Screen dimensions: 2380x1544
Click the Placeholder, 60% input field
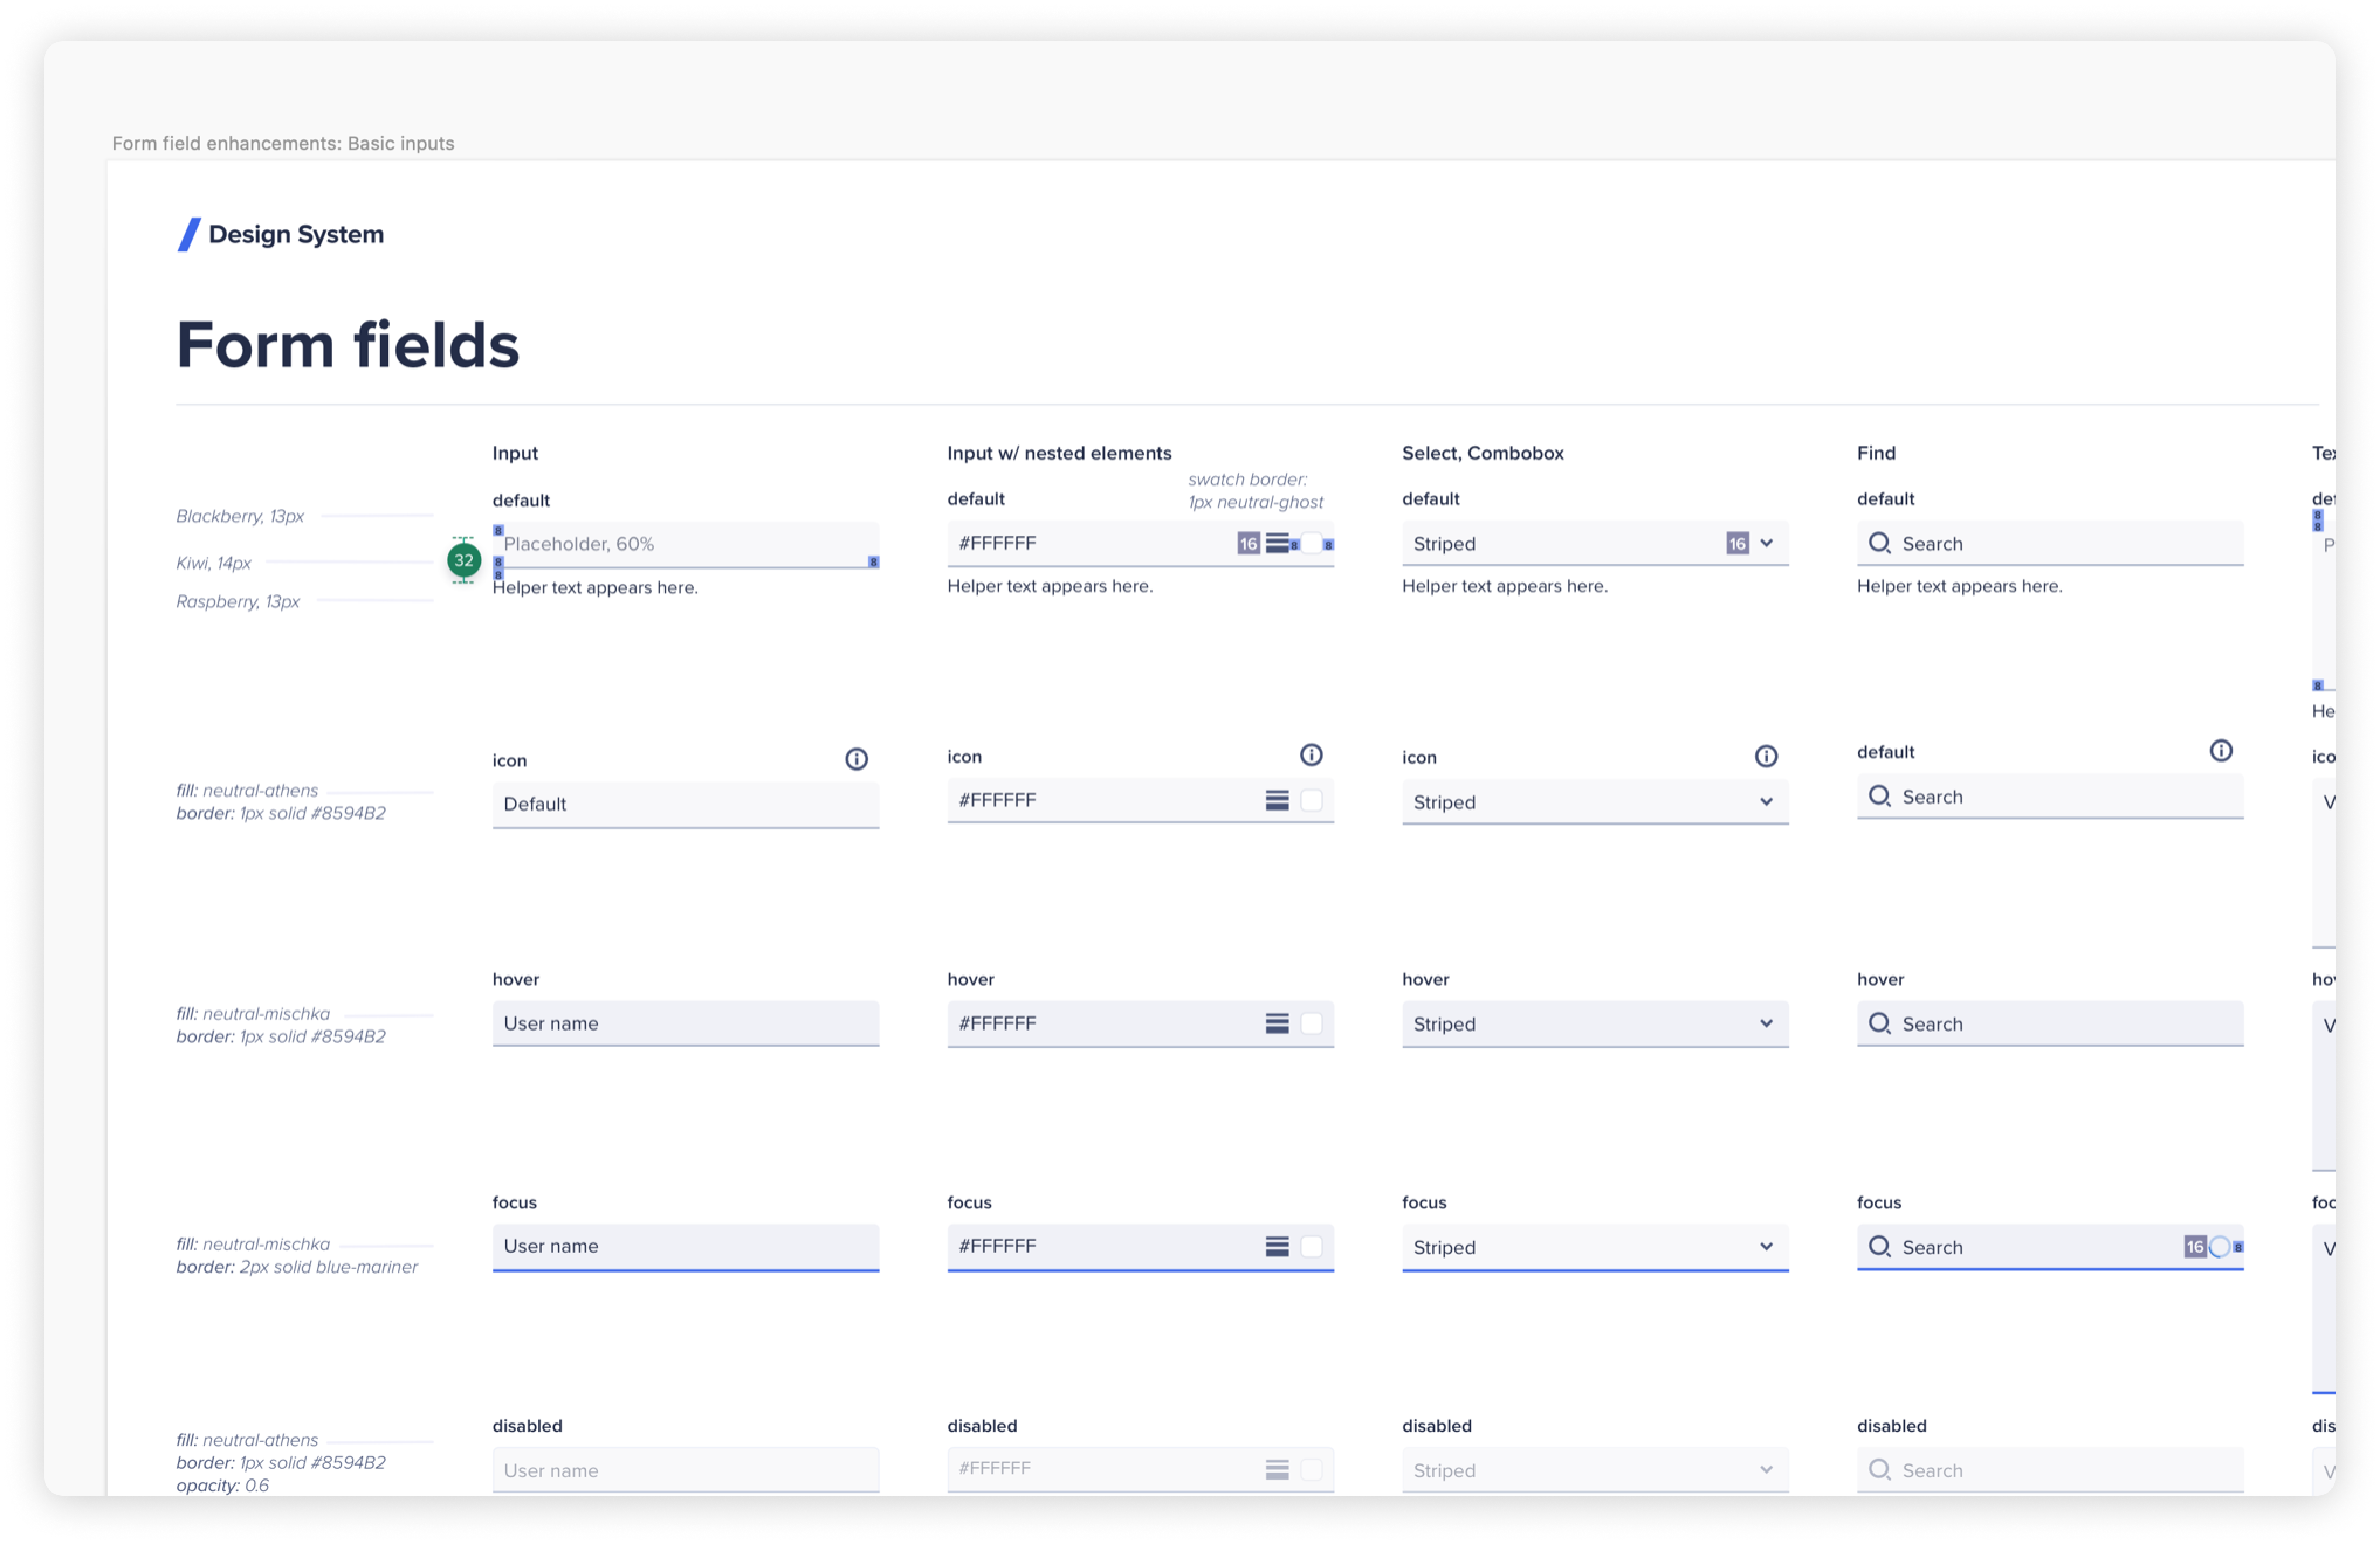685,544
